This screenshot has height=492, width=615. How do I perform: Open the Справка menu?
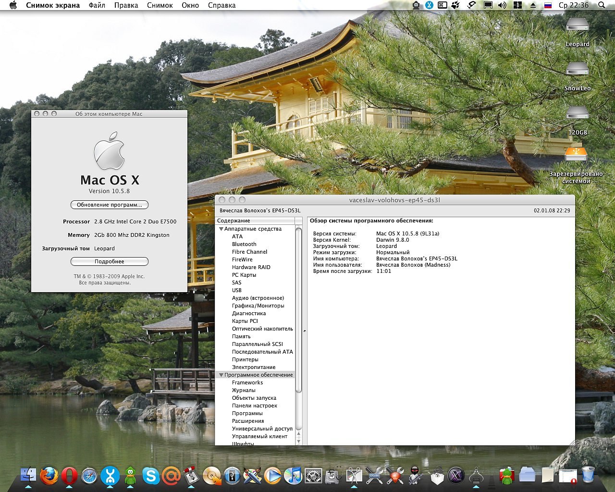221,5
